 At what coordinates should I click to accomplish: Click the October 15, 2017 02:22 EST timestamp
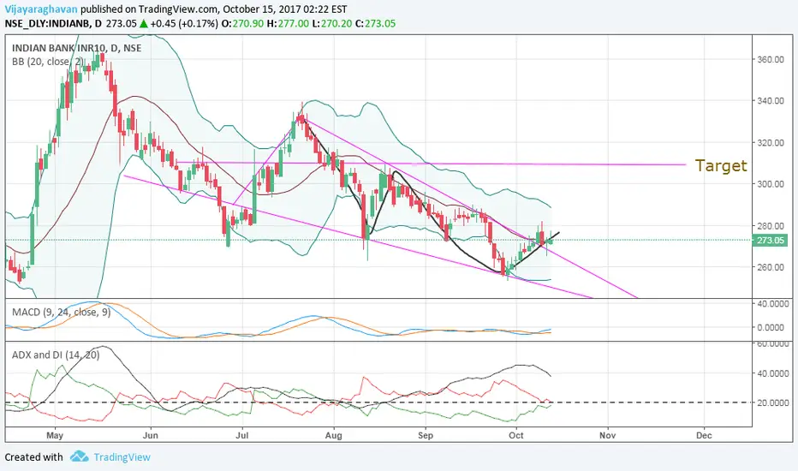coord(285,9)
